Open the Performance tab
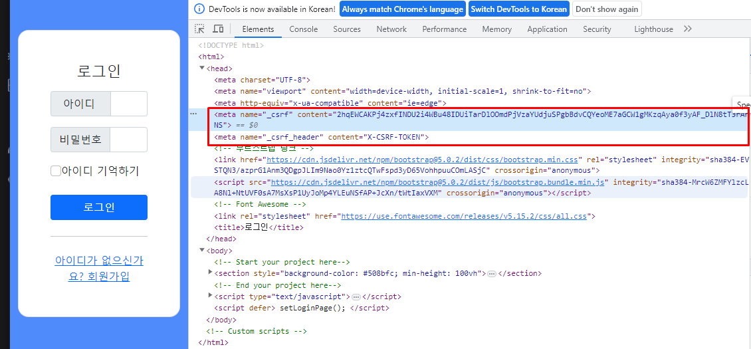 coord(445,29)
